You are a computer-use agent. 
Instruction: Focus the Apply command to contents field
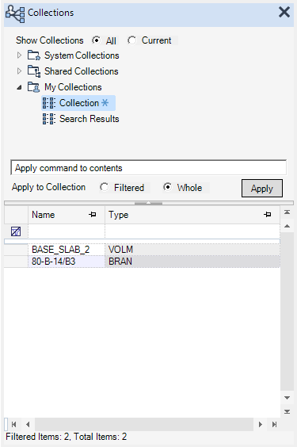pos(148,168)
